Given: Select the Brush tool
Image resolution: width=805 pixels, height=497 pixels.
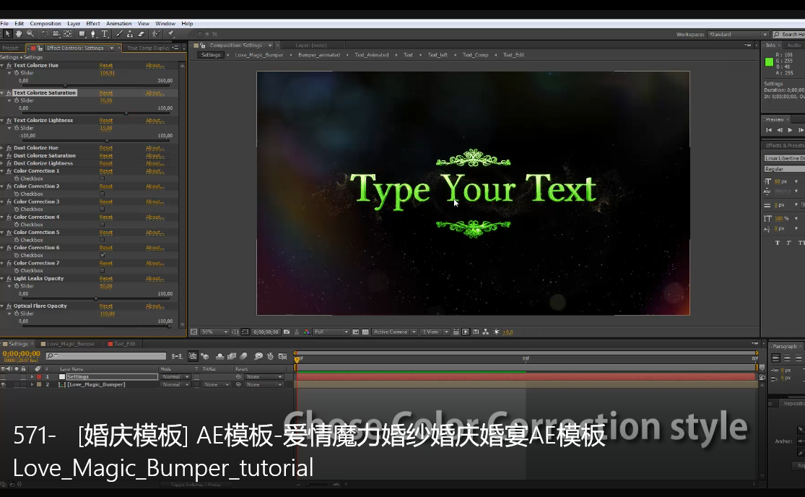Looking at the screenshot, I should 119,34.
